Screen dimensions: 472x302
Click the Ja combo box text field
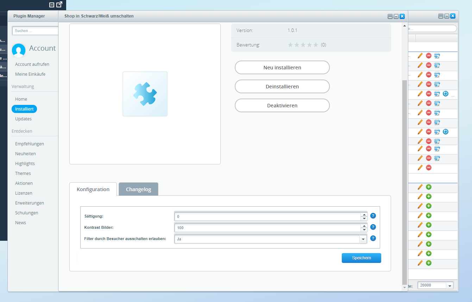(267, 239)
